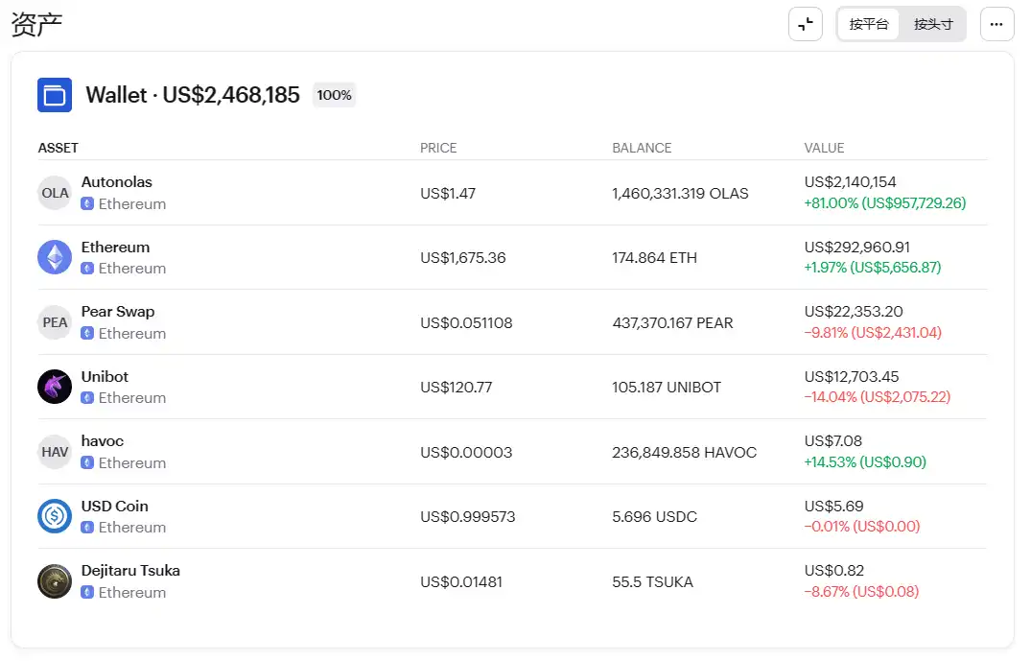
Task: Open the three-dot more options menu
Action: pos(996,24)
